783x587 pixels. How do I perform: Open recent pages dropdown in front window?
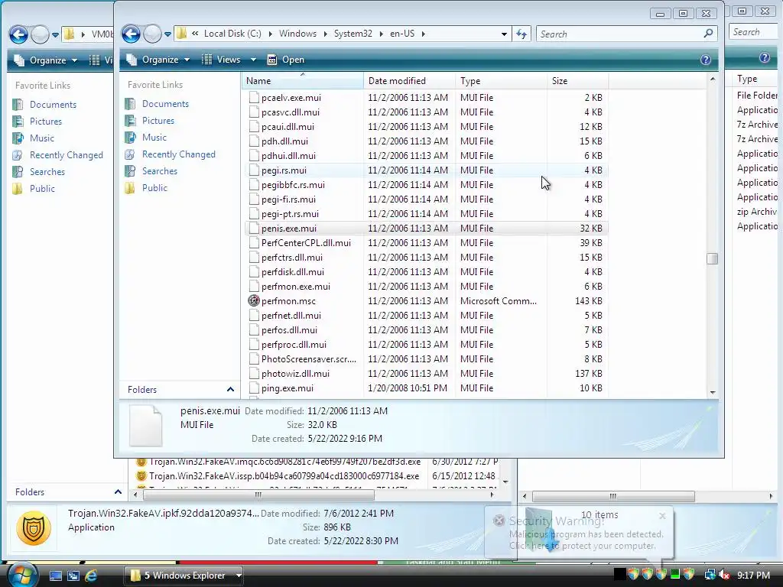click(x=167, y=34)
